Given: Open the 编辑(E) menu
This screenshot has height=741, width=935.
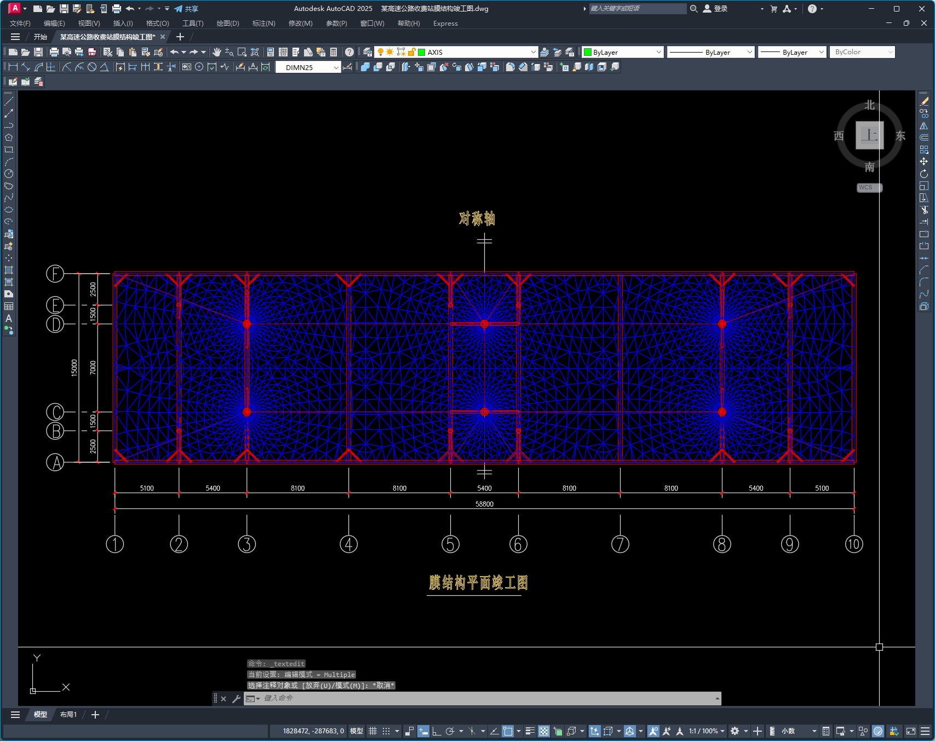Looking at the screenshot, I should click(x=54, y=24).
